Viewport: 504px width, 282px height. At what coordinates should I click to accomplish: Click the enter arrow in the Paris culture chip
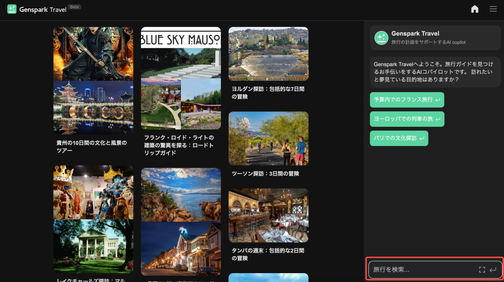tap(422, 138)
